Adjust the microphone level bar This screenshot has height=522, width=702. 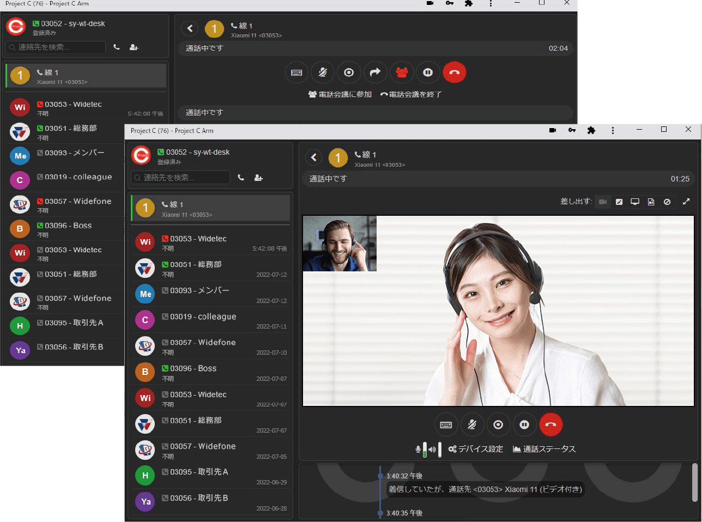point(425,450)
